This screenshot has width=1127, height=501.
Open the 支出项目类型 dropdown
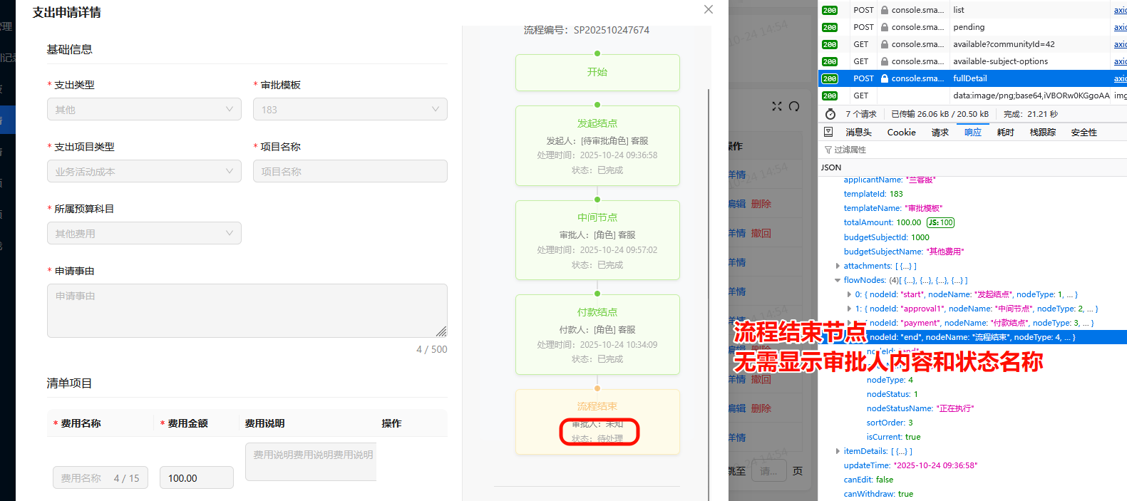tap(143, 171)
